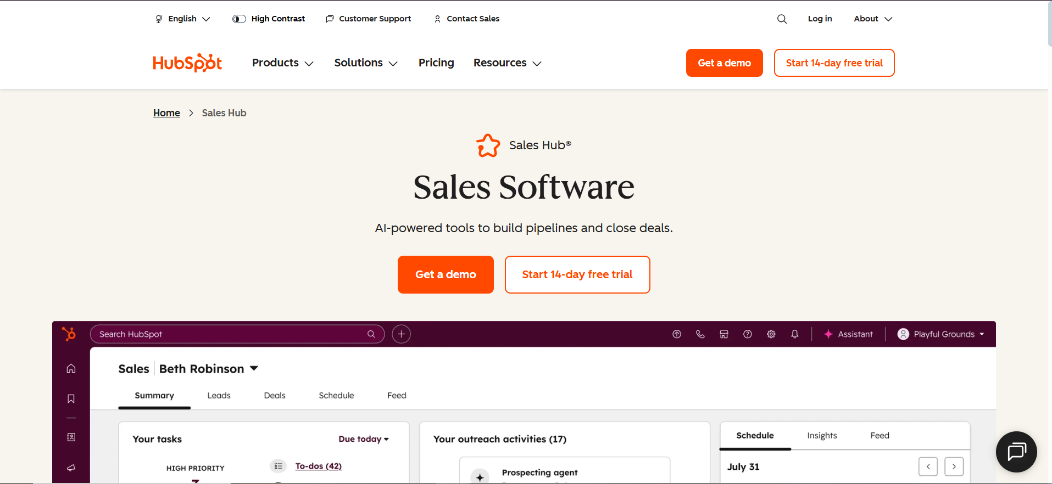Click the Prospecting agent label
This screenshot has width=1052, height=484.
[539, 472]
